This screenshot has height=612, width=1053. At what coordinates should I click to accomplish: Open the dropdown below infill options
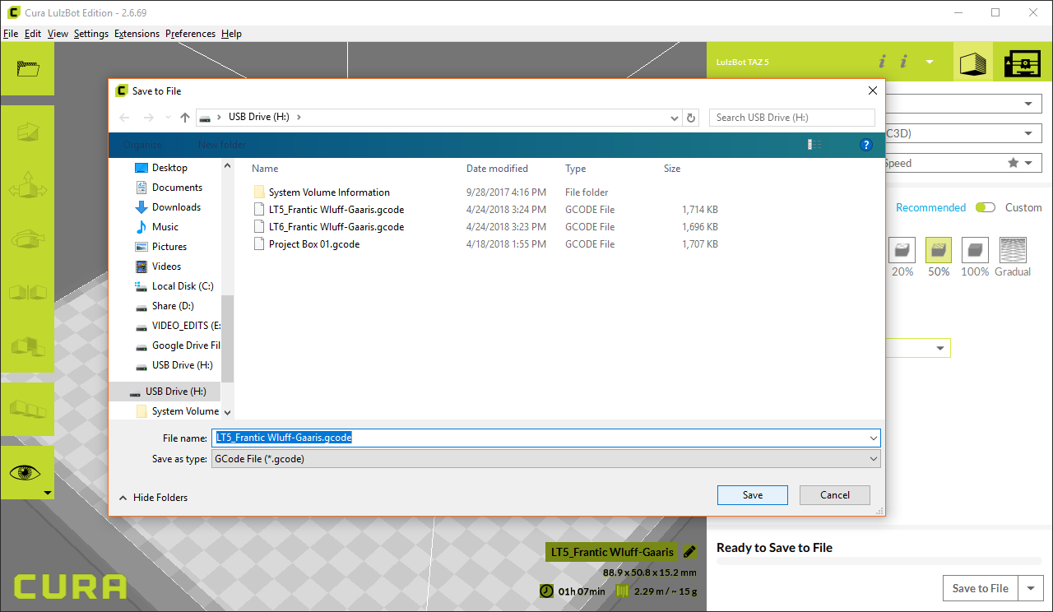917,348
